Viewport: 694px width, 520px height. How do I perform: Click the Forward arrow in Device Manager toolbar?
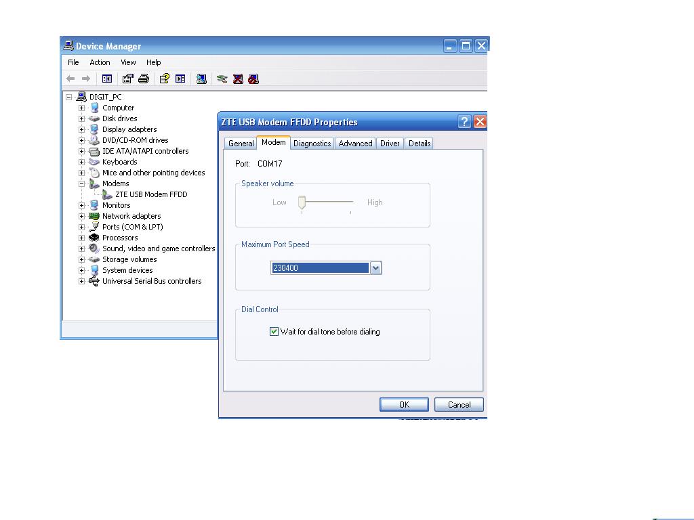pos(86,79)
